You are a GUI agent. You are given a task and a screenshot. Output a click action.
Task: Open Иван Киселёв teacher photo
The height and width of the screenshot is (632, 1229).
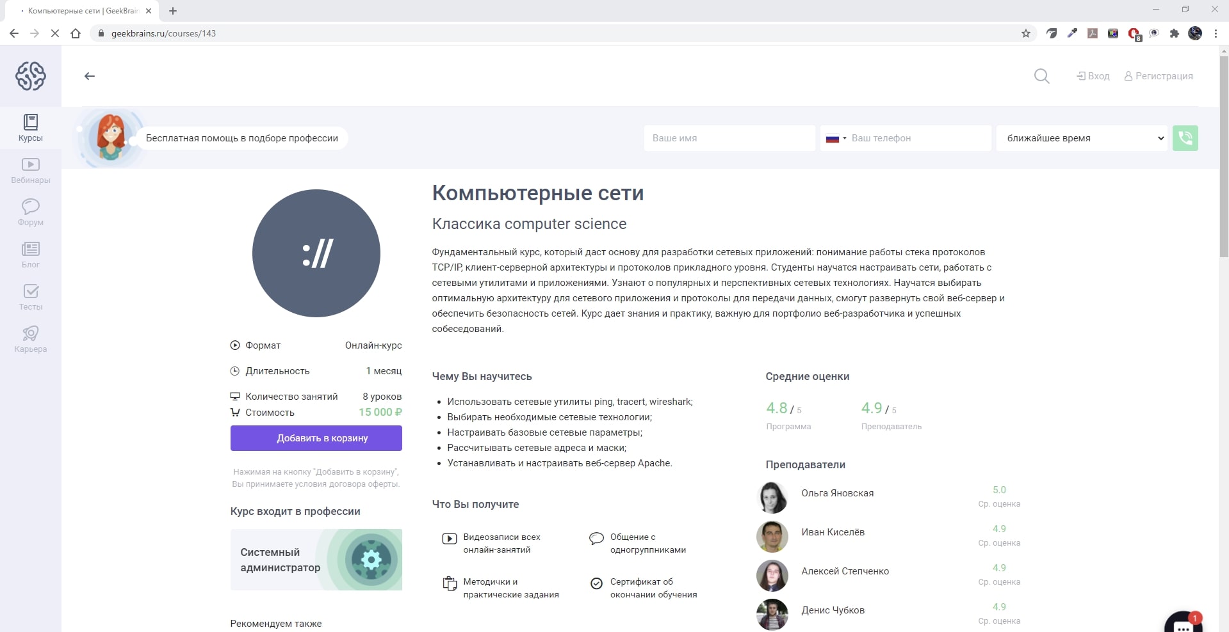point(772,537)
